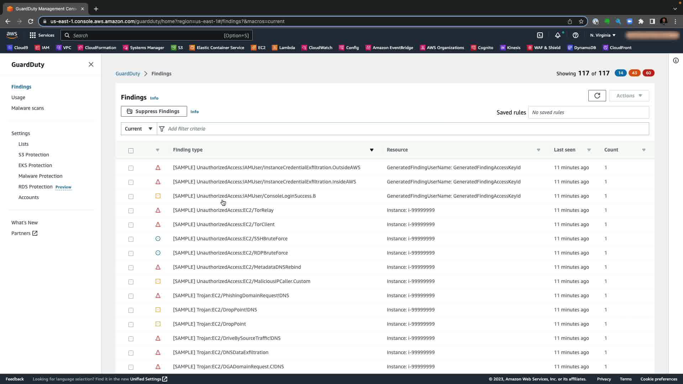Click the high severity triangle icon for TorRelay
The image size is (683, 384).
pos(158,210)
